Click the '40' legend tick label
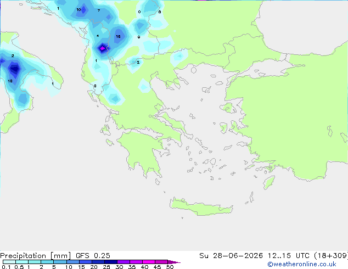The width and height of the screenshot is (348, 269). [144, 267]
